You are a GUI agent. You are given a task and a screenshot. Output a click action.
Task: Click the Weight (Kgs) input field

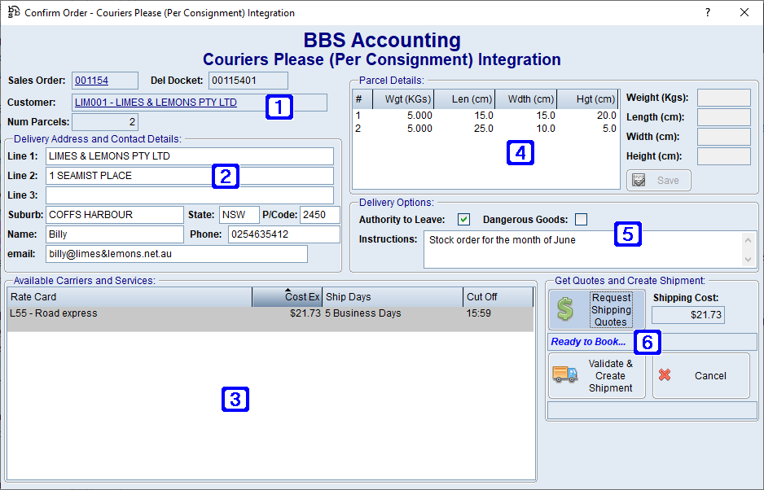(723, 98)
